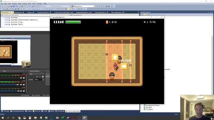The width and height of the screenshot is (214, 120).
Task: Show the Error List tab
Action: click(x=36, y=111)
